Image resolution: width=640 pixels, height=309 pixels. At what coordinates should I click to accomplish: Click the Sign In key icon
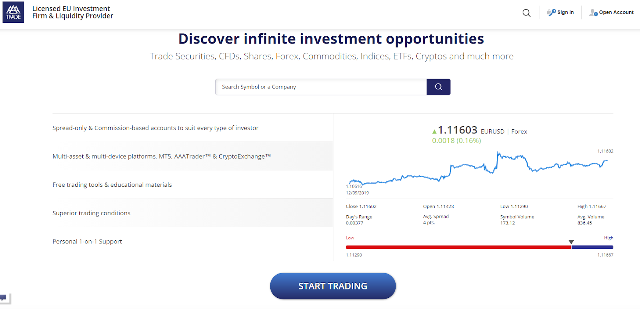pos(552,12)
